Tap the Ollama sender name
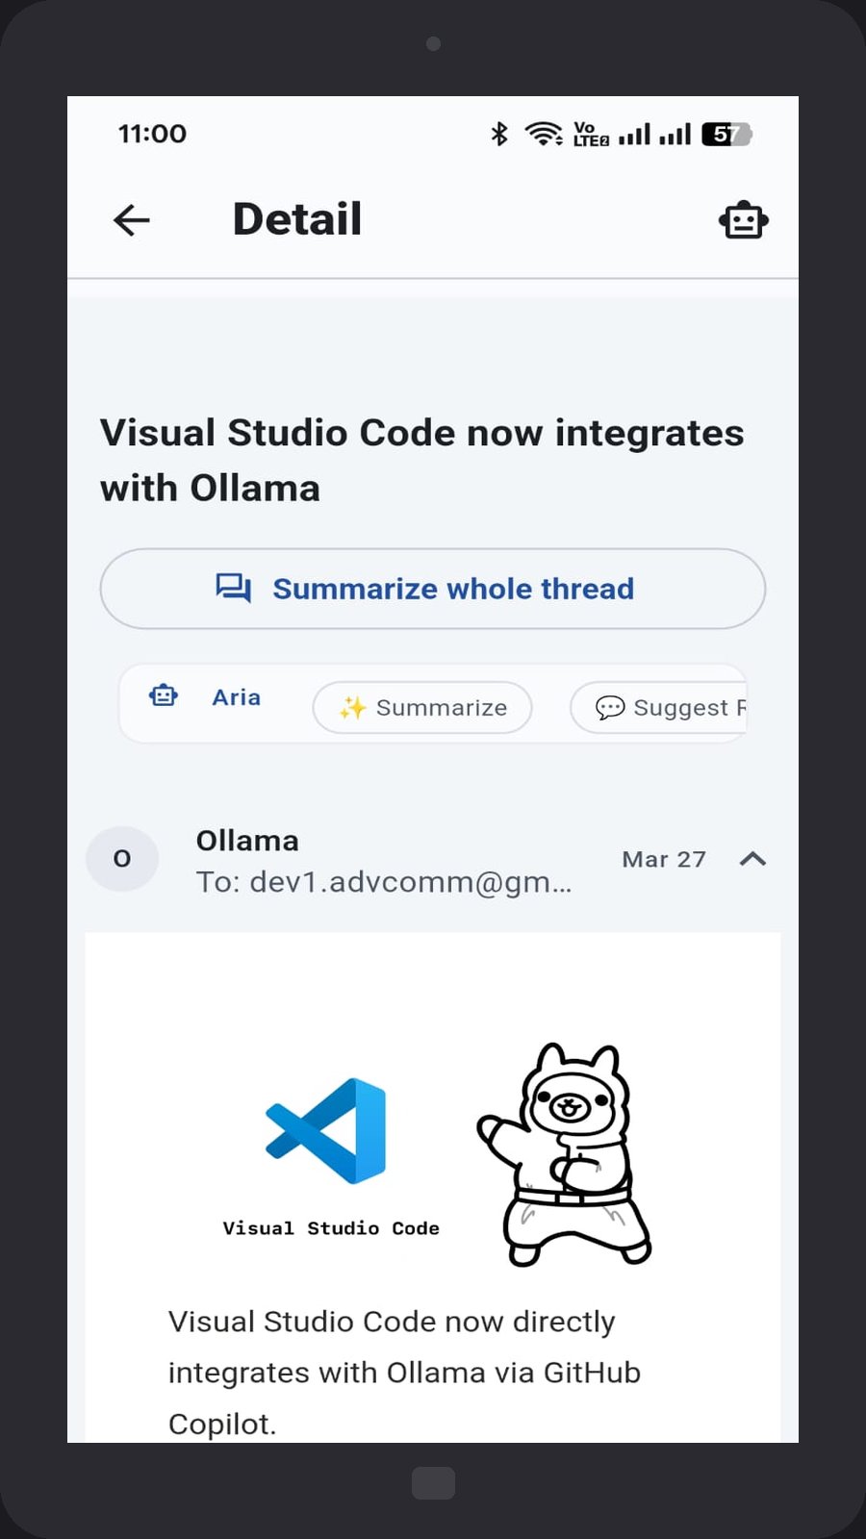866x1539 pixels. (x=247, y=841)
